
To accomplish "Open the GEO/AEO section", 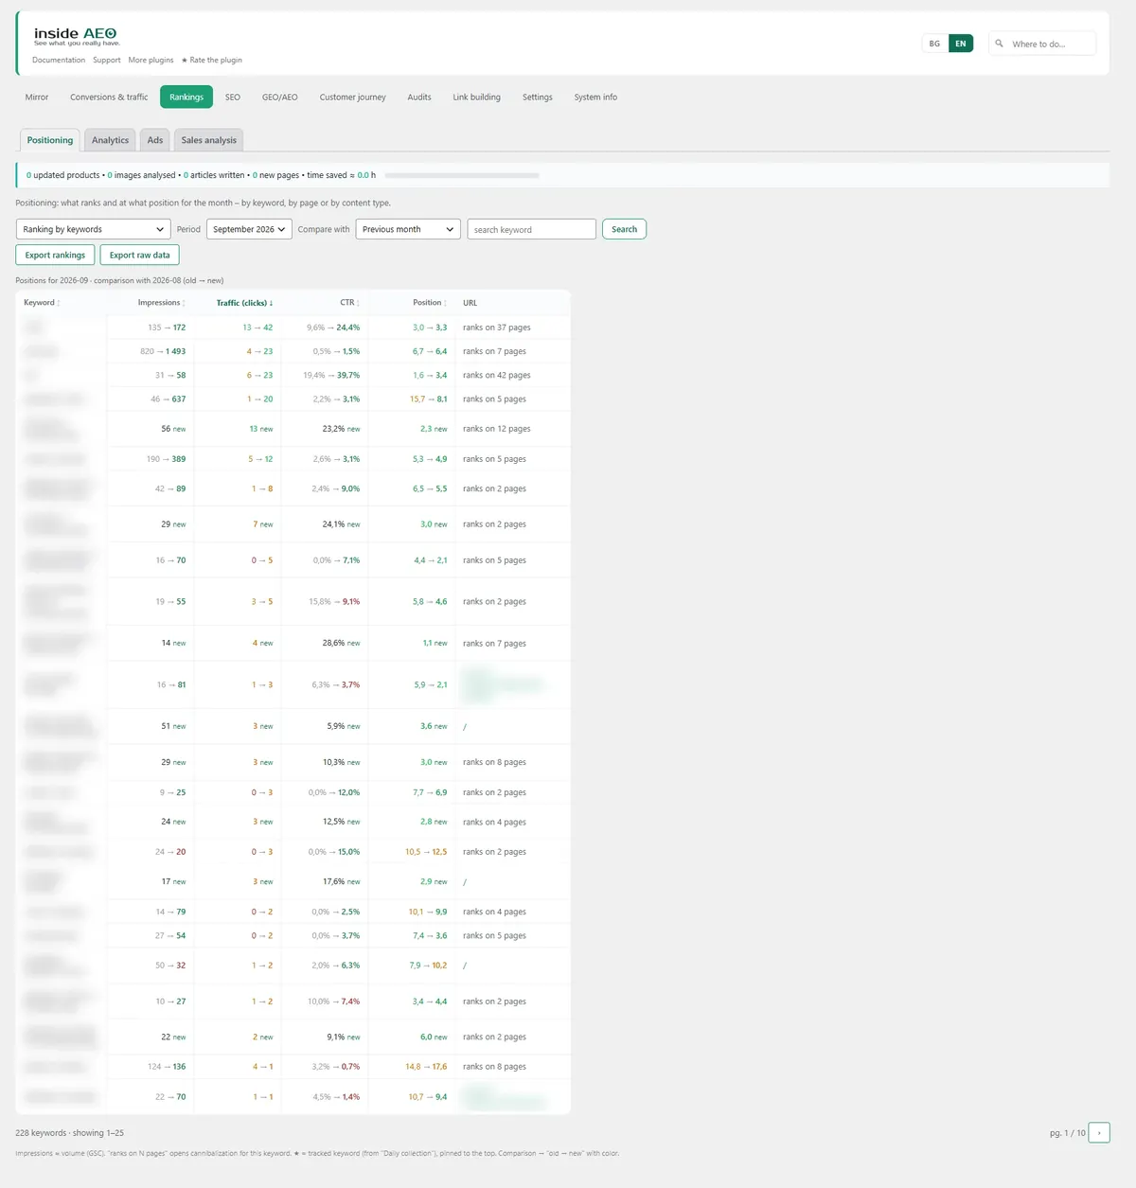I will pyautogui.click(x=280, y=97).
